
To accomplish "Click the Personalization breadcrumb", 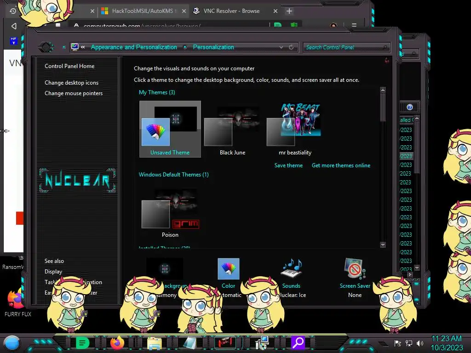I will [x=213, y=47].
